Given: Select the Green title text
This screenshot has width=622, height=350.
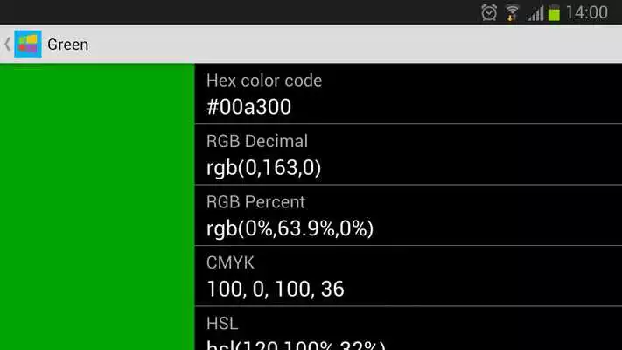Looking at the screenshot, I should coord(68,45).
